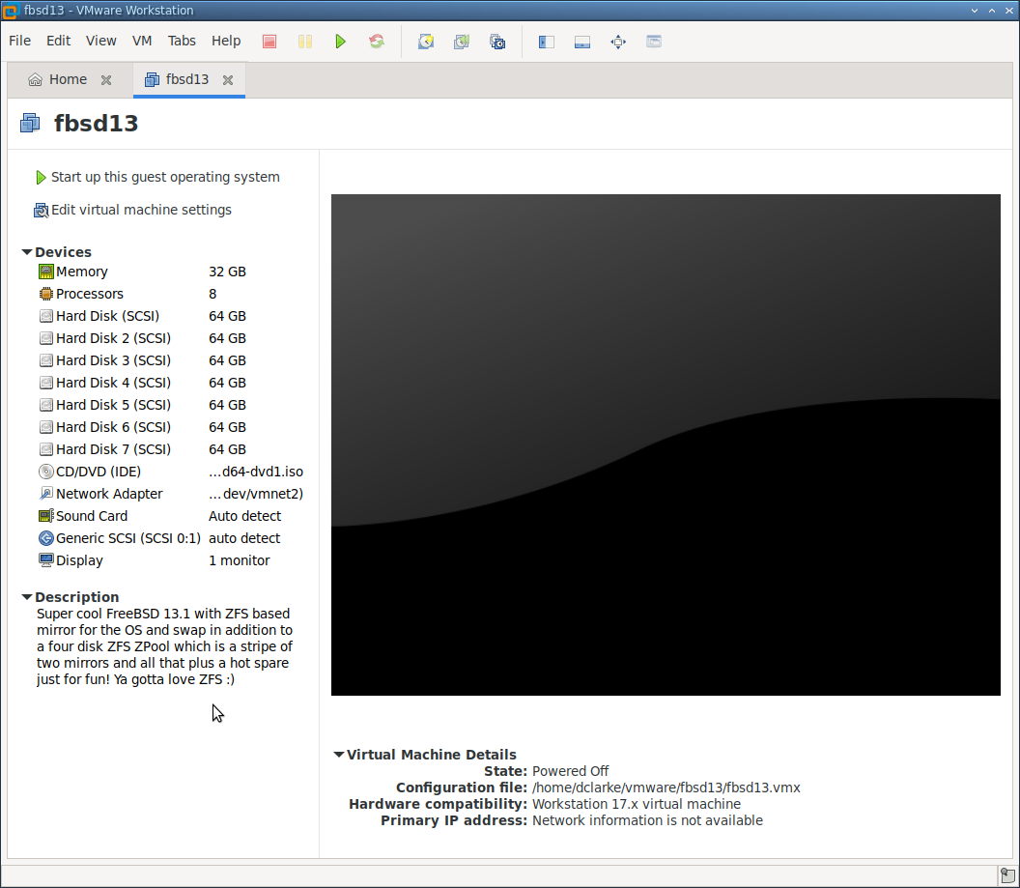Viewport: 1020px width, 888px height.
Task: Click the 1 monitor display value
Action: 239,560
